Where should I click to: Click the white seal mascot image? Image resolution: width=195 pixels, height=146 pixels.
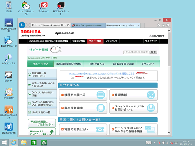[x=56, y=49]
